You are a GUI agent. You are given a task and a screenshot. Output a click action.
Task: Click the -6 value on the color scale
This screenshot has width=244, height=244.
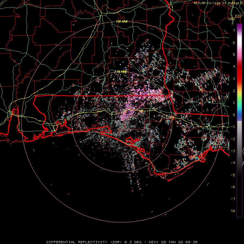tap(233, 187)
